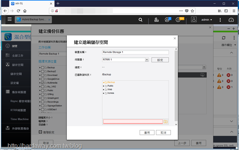Open the dashboard gauge icon
The height and width of the screenshot is (150, 239).
[231, 20]
